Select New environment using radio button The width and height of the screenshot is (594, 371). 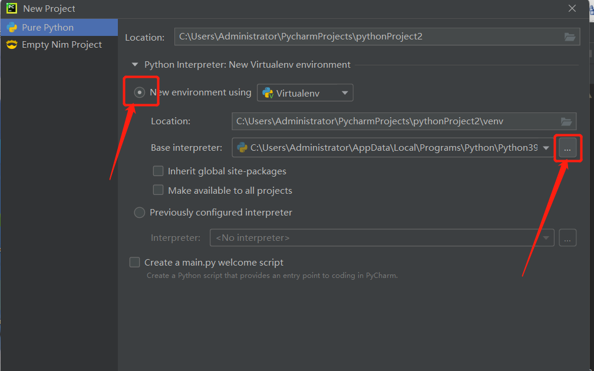point(140,92)
